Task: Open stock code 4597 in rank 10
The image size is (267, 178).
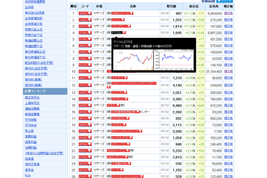Action: 83,72
